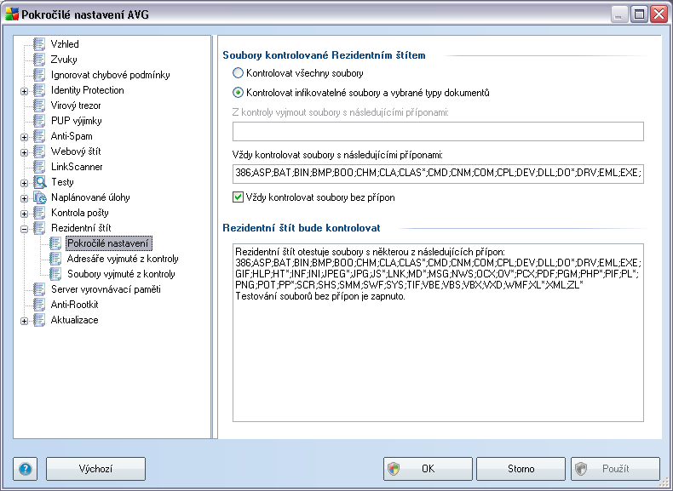Screen dimensions: 673x491
Task: Click the excluded extensions input field
Action: click(438, 131)
